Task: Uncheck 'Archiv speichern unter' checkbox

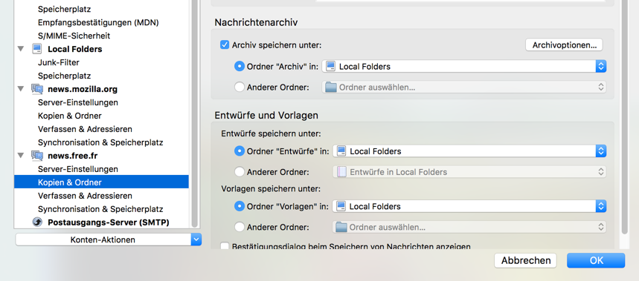Action: pos(225,44)
